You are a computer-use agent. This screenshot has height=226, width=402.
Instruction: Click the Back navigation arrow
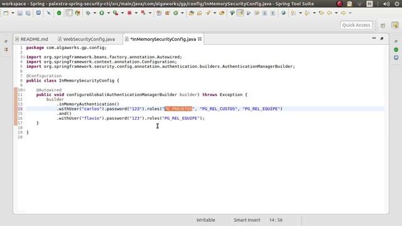[329, 13]
